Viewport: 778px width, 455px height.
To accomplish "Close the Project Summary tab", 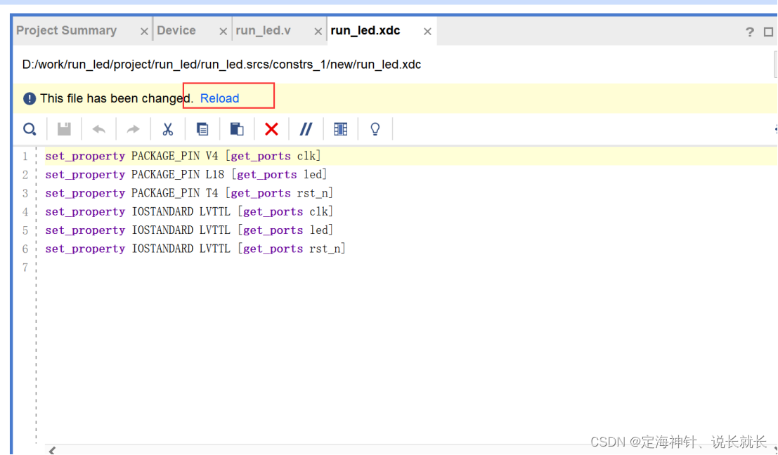I will [144, 31].
